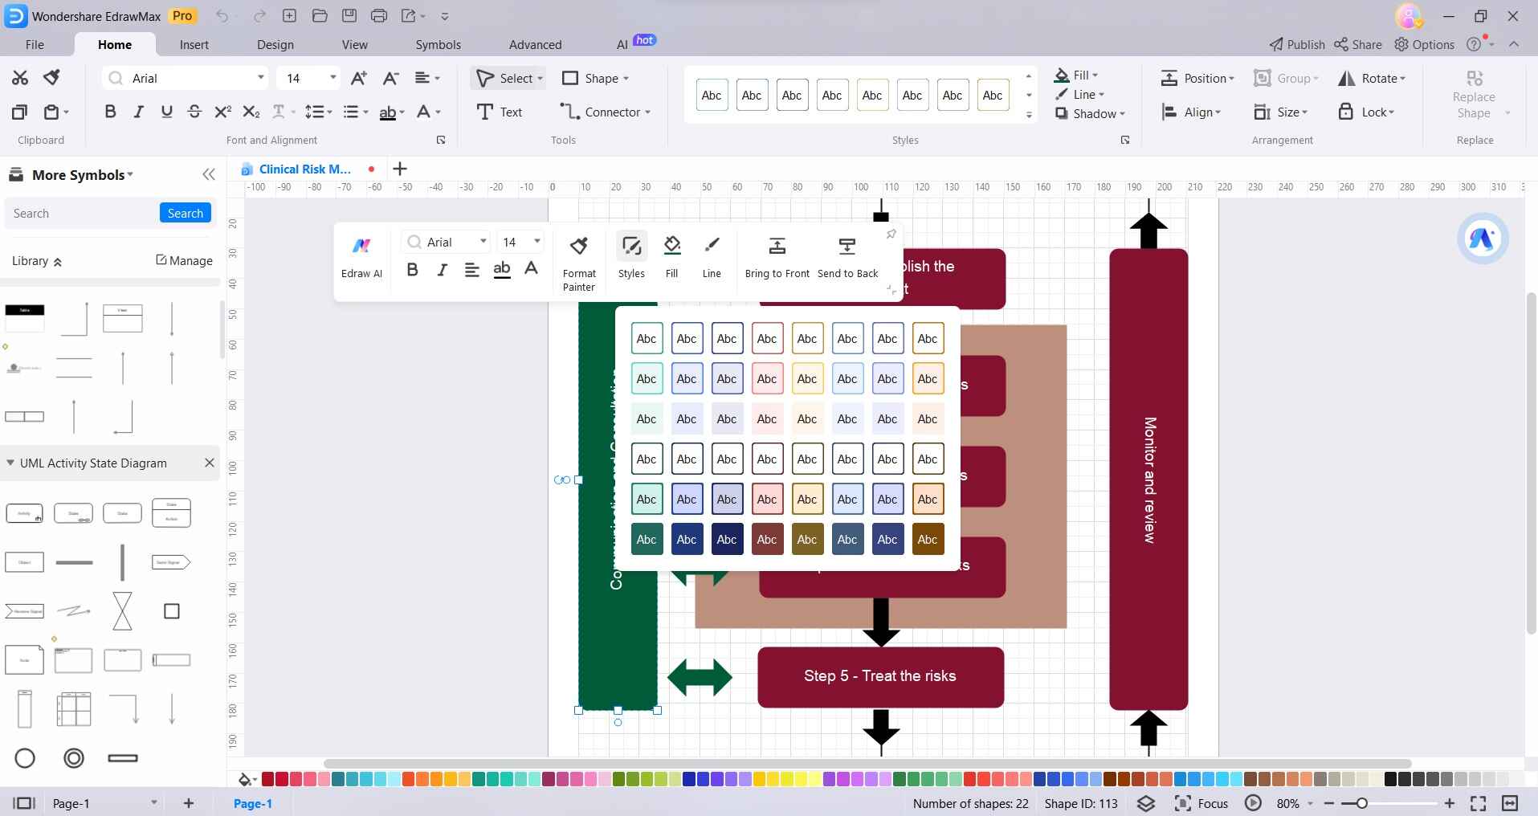This screenshot has height=816, width=1538.
Task: Increase font size with the A+ icon
Action: pyautogui.click(x=359, y=78)
